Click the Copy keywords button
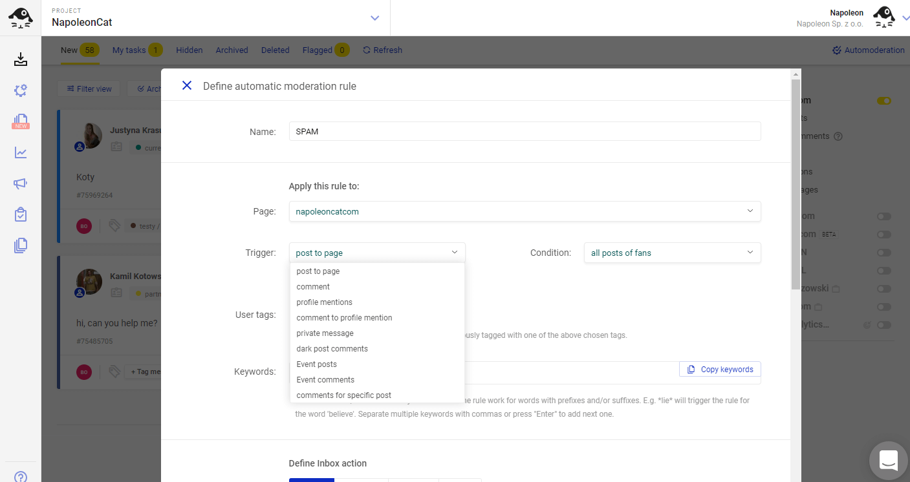Image resolution: width=910 pixels, height=482 pixels. tap(720, 369)
